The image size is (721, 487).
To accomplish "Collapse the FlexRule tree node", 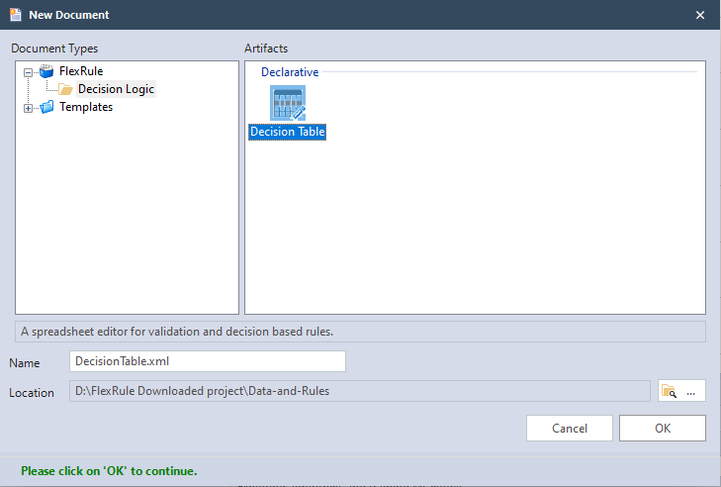I will (28, 72).
